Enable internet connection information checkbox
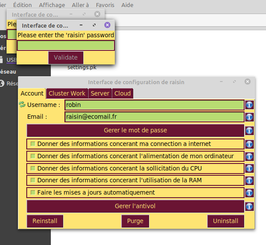The image size is (266, 245). point(33,144)
